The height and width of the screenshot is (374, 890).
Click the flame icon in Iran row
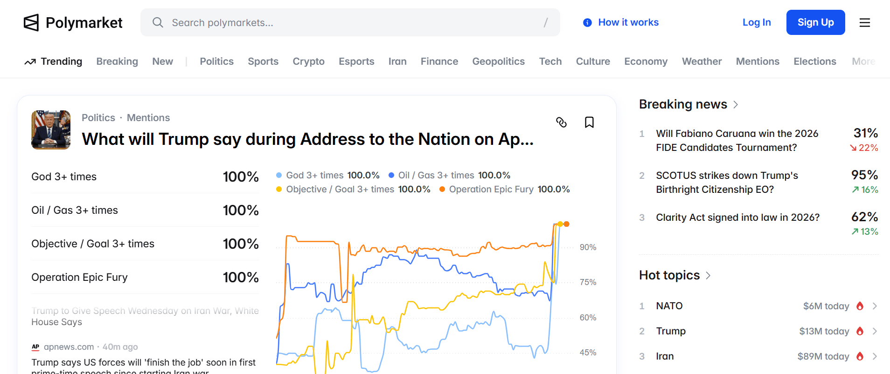[860, 356]
